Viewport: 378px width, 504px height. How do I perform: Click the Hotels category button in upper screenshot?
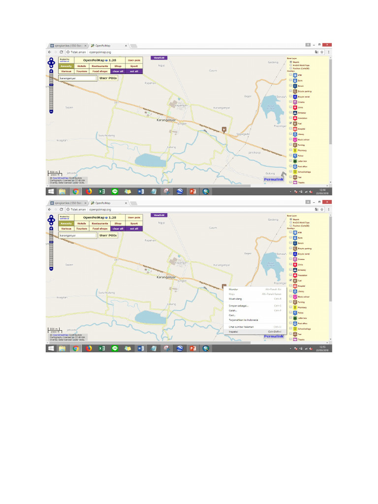click(82, 66)
